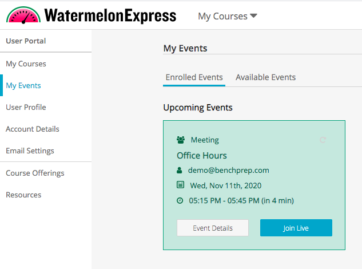Open Event Details for Office Hours

click(213, 228)
